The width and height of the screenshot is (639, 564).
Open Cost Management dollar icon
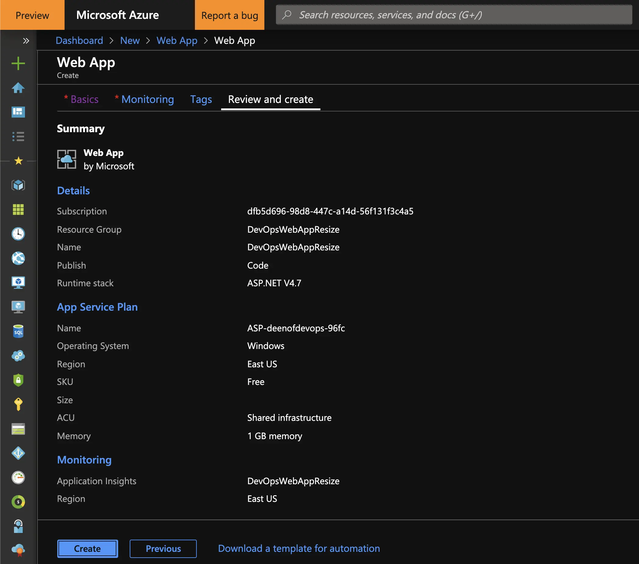click(18, 502)
